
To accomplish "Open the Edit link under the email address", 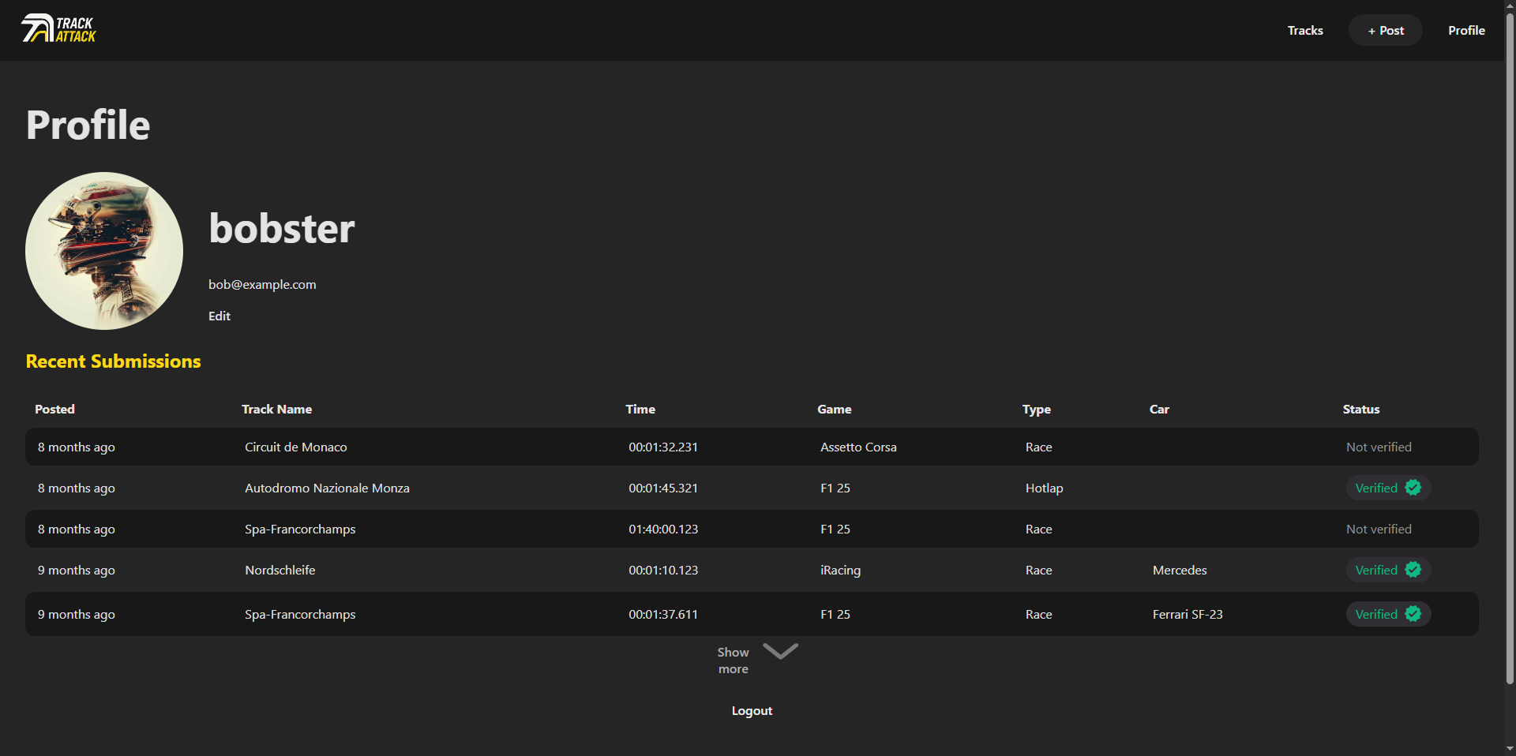I will (219, 316).
